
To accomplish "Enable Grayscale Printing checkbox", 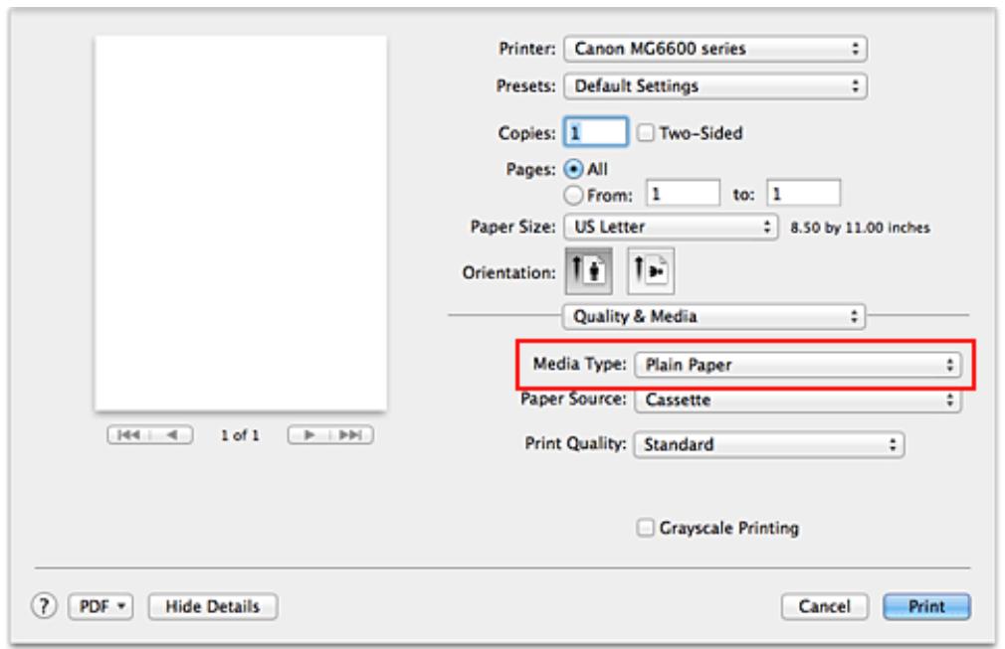I will pos(646,528).
